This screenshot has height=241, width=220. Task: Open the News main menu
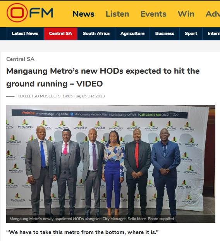83,14
